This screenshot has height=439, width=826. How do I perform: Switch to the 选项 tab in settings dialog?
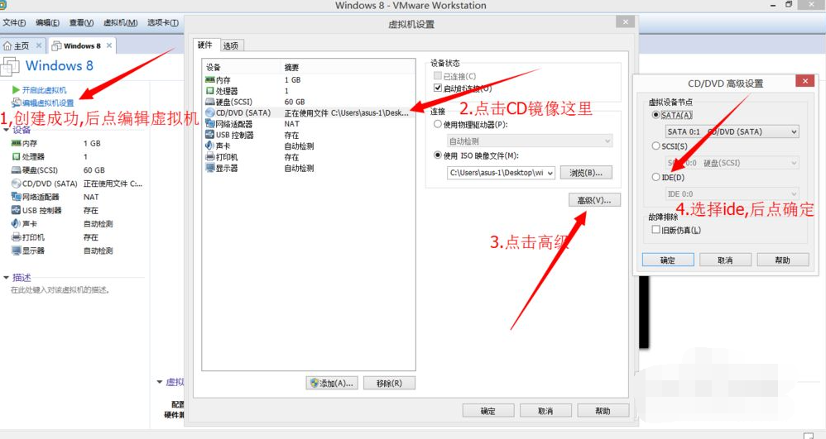click(231, 45)
